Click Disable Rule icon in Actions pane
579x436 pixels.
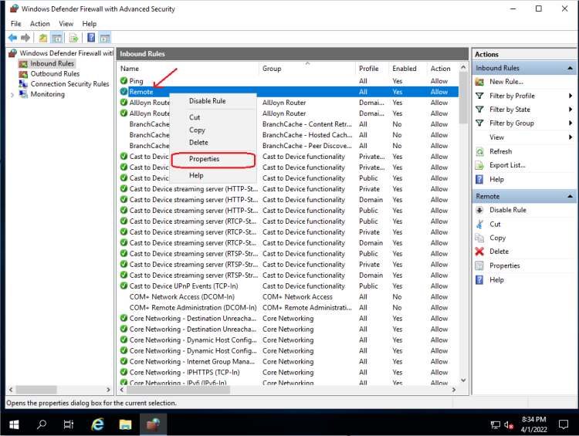(479, 210)
